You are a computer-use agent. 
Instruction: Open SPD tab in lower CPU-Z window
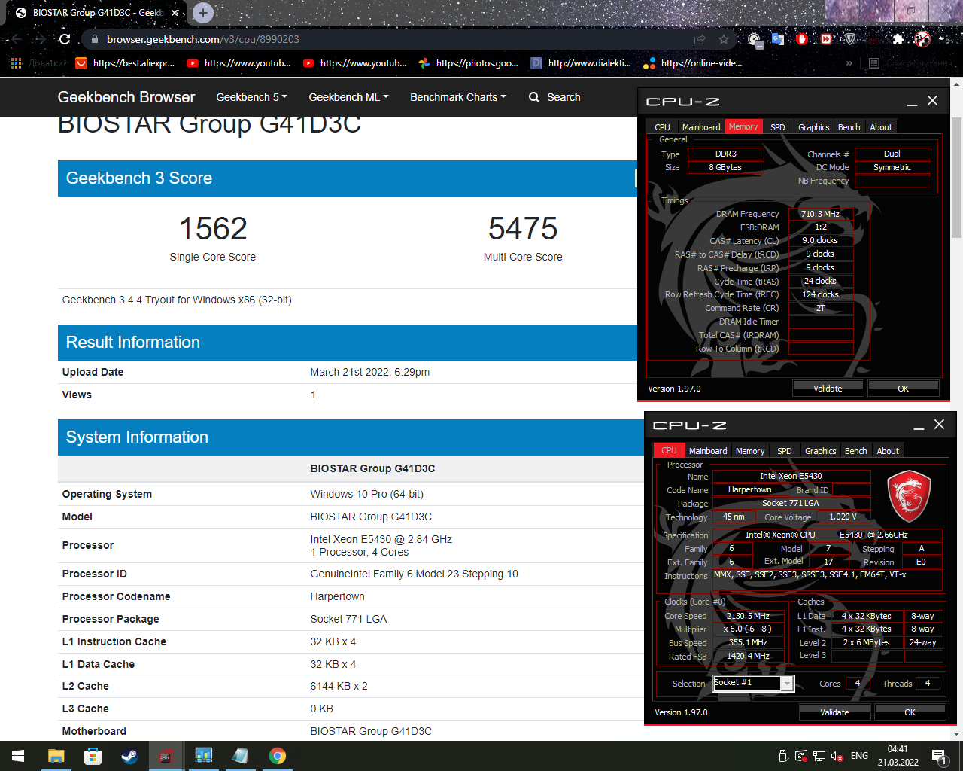point(785,451)
